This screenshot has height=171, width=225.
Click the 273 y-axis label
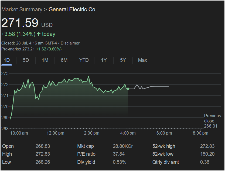click(5, 73)
